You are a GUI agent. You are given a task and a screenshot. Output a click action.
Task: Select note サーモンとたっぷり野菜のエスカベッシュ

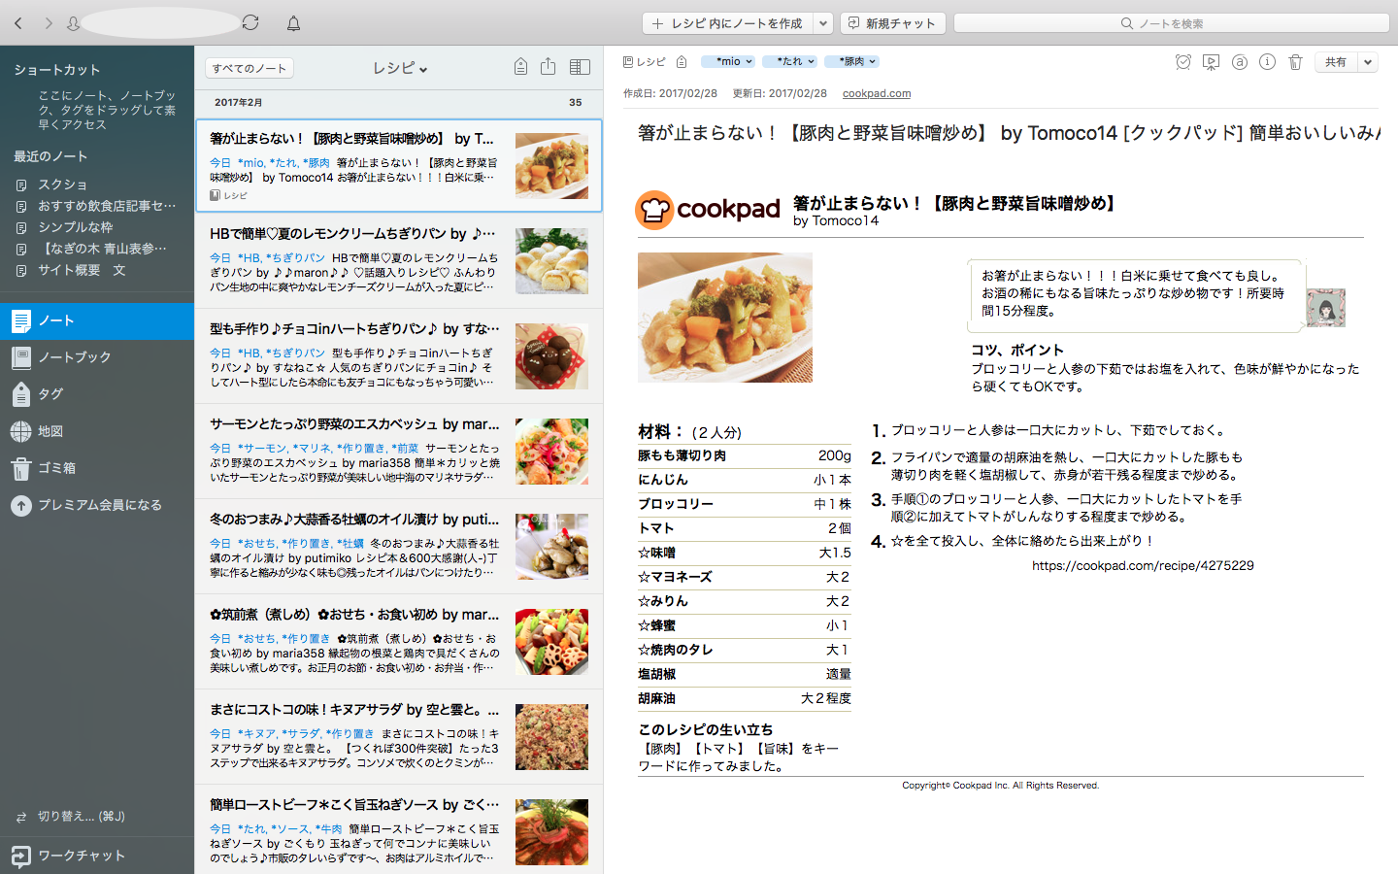tap(399, 451)
